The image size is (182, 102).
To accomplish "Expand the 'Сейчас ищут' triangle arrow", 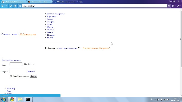I will [x=79, y=48].
